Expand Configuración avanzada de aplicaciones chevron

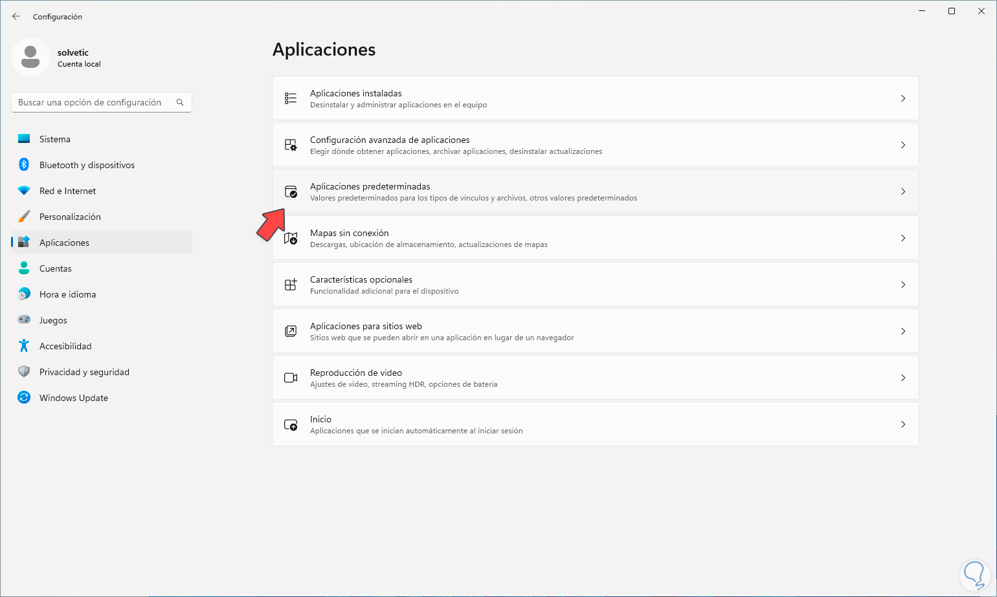pyautogui.click(x=903, y=145)
